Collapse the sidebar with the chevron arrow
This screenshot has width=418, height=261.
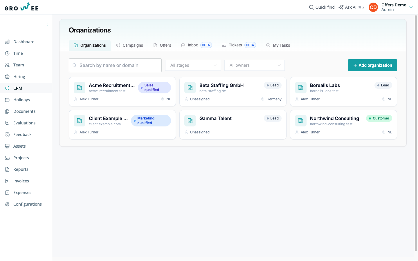coord(47,25)
